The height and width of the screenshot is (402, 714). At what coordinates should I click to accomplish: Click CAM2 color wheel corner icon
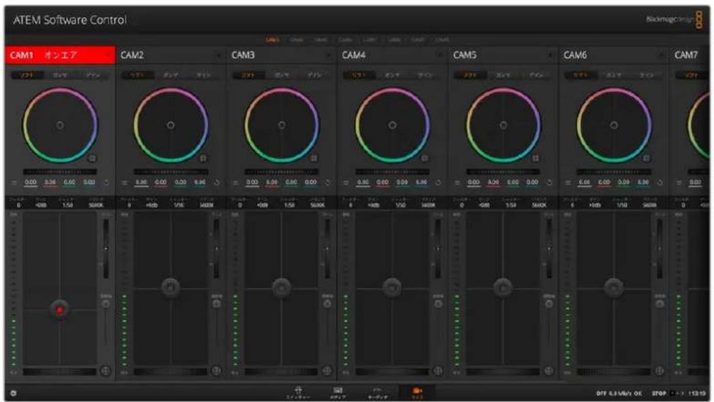click(x=203, y=158)
